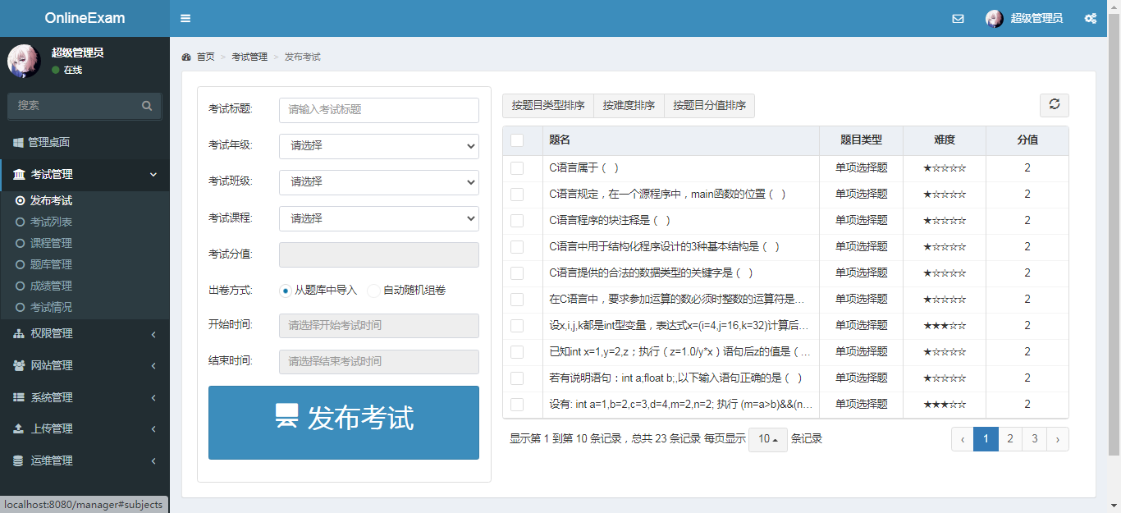The width and height of the screenshot is (1121, 513).
Task: Open the settings gears icon in header
Action: tap(1090, 18)
